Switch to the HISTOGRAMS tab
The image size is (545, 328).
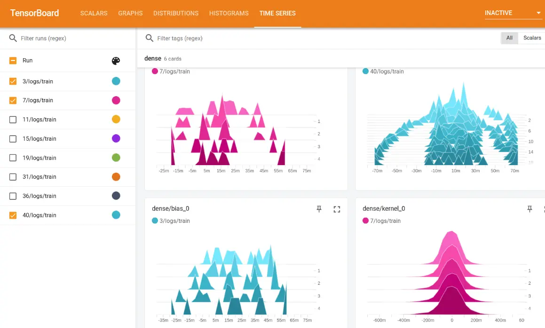(229, 13)
